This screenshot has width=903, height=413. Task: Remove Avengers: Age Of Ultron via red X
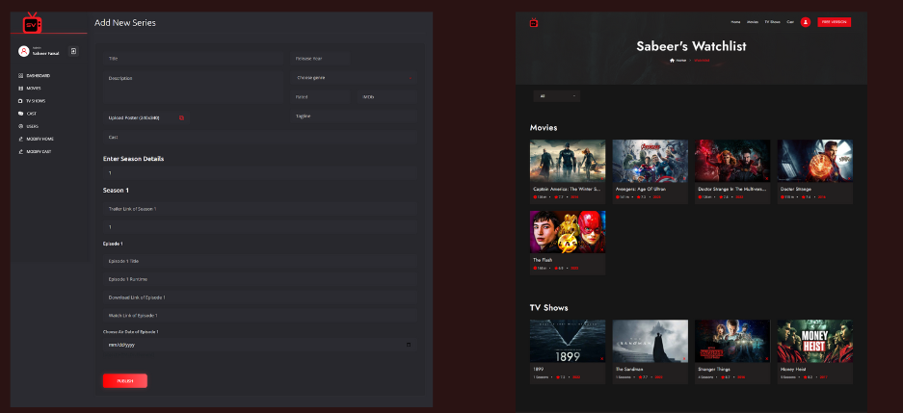click(683, 178)
